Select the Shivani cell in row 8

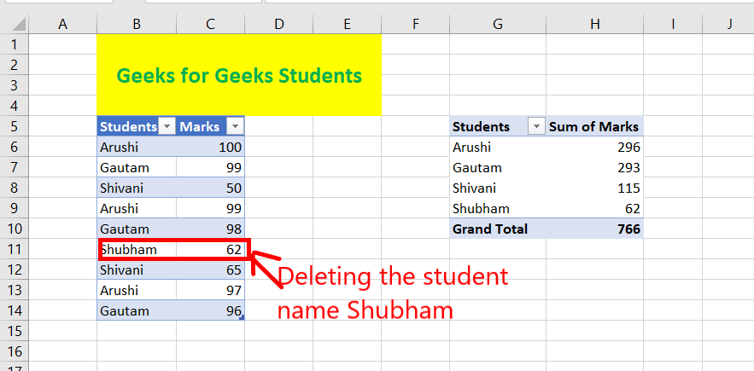click(137, 188)
